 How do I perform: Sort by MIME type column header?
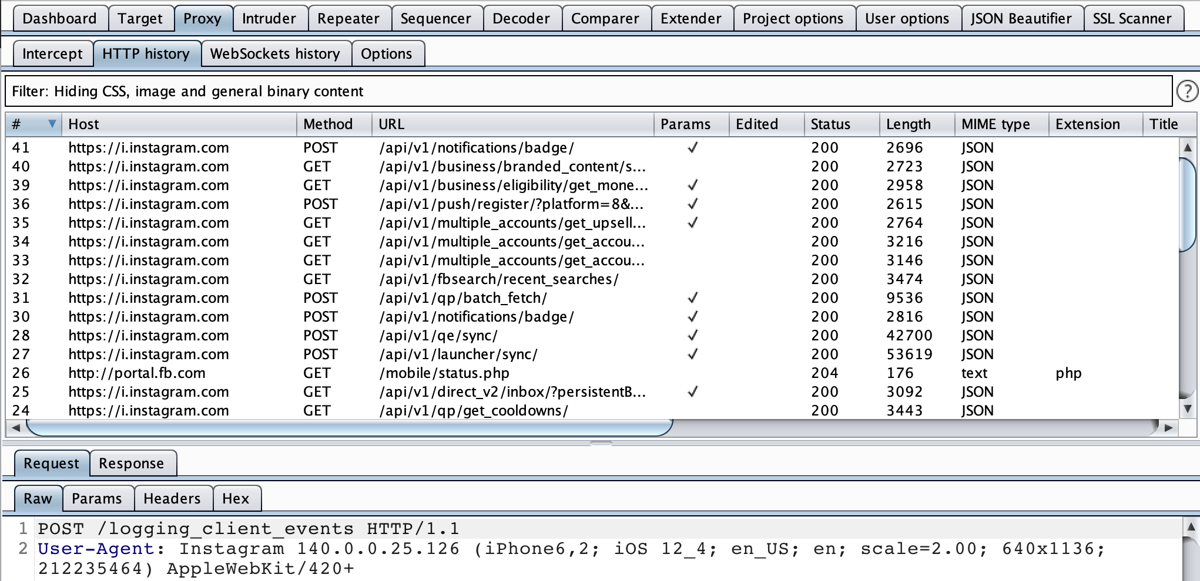1002,124
